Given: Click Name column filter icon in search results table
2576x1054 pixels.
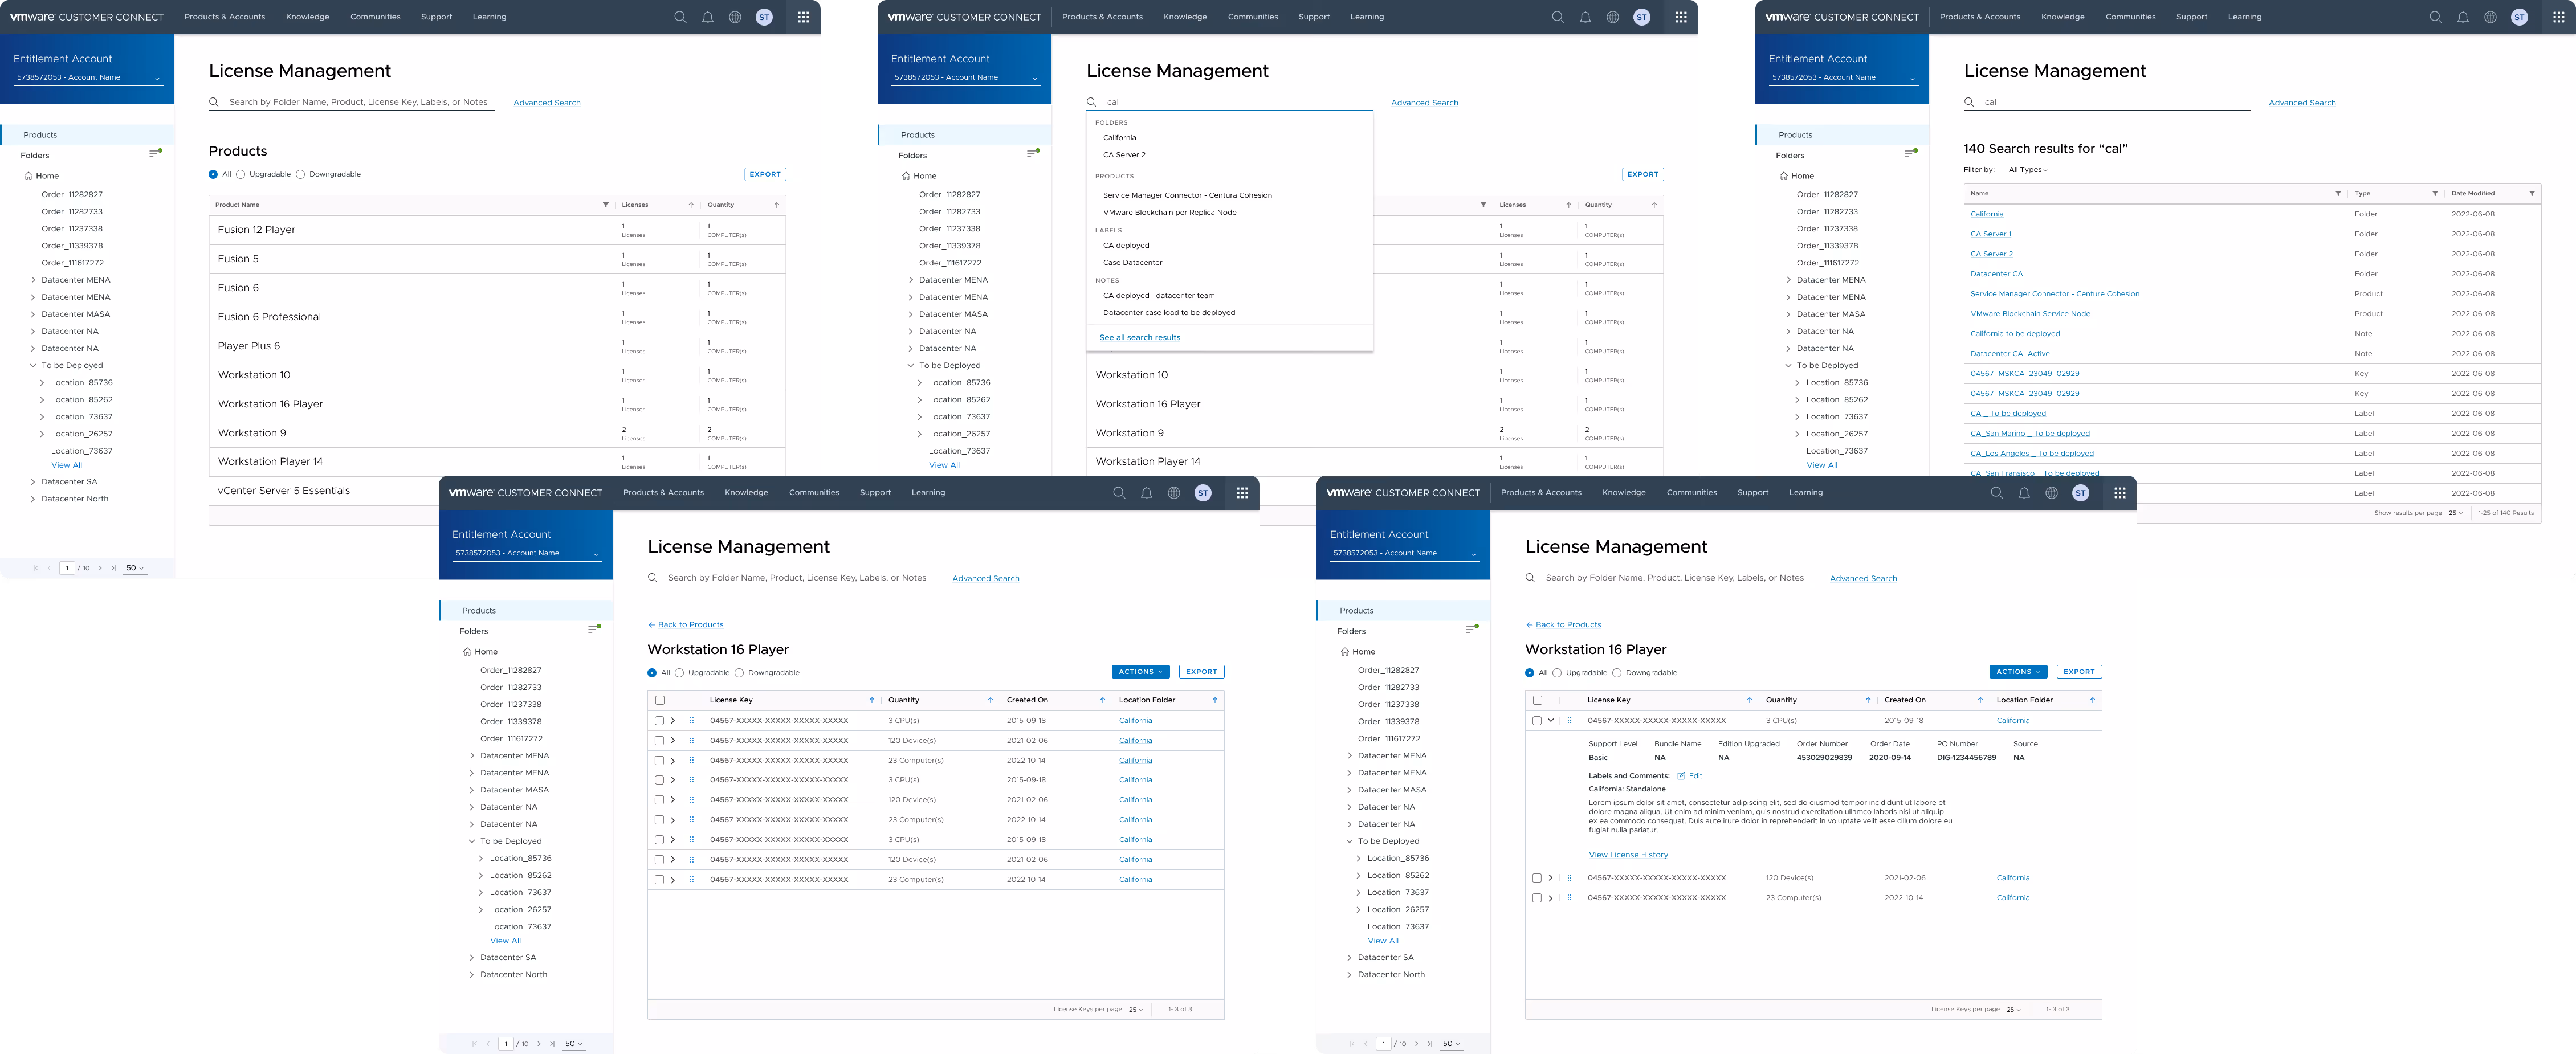Looking at the screenshot, I should pos(2337,193).
